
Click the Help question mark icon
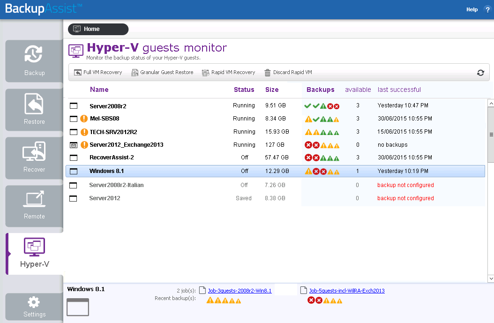(487, 9)
